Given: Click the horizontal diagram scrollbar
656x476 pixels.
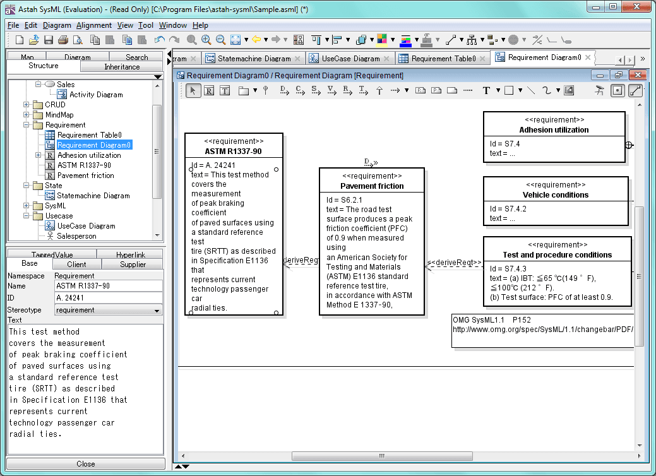Looking at the screenshot, I should [x=382, y=456].
